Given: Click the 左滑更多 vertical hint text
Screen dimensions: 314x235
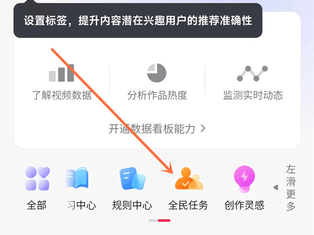Looking at the screenshot, I should 291,187.
